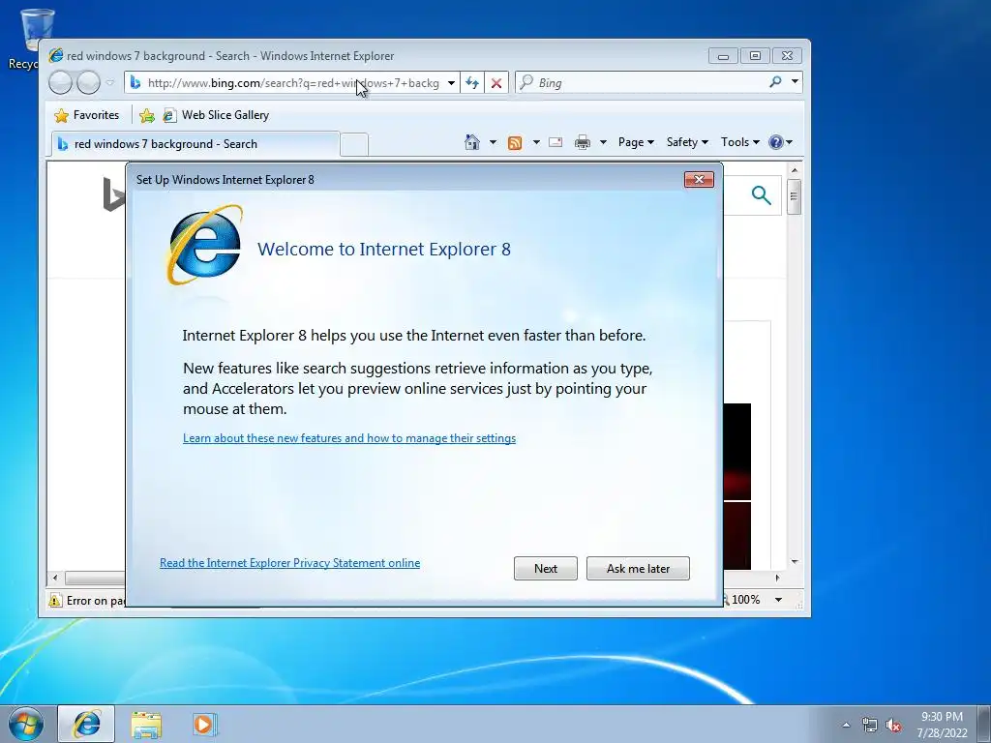Show hidden tray icons arrow

coord(846,725)
